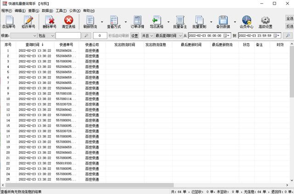Click the query time in row 25
The width and height of the screenshot is (294, 194).
tap(35, 179)
